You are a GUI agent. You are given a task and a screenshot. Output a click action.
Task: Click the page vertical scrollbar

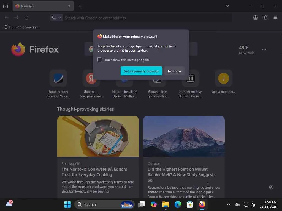pyautogui.click(x=281, y=44)
